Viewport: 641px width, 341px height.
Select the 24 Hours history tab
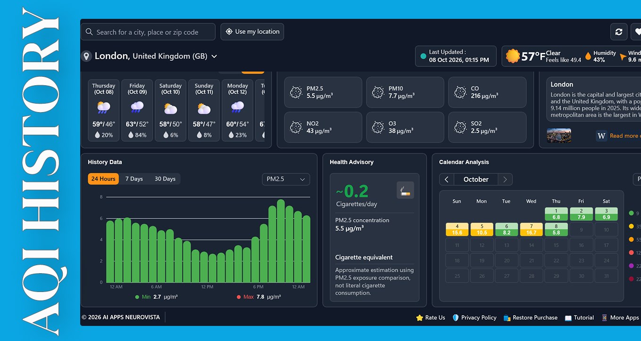click(x=103, y=179)
